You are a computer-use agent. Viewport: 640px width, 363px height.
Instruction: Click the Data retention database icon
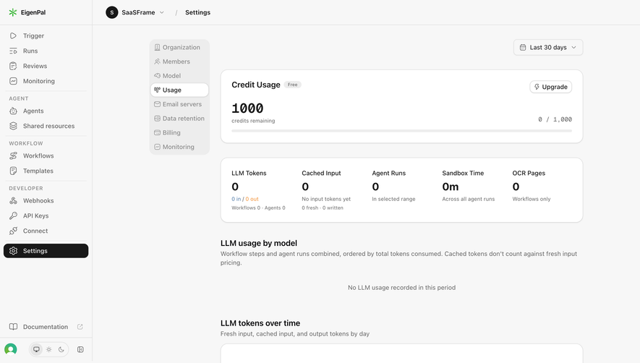(x=157, y=119)
